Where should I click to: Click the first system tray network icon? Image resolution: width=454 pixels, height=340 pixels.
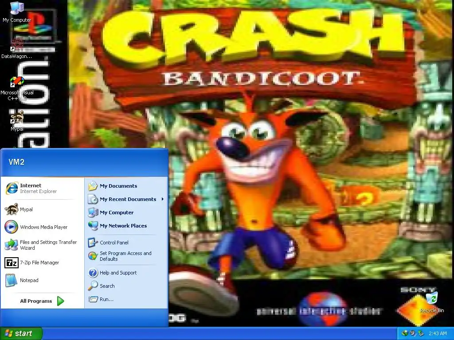pyautogui.click(x=405, y=333)
